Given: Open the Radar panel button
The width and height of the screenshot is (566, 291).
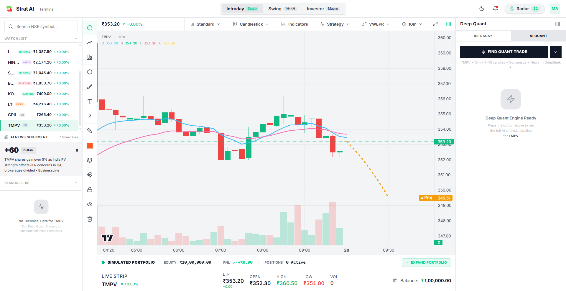Looking at the screenshot, I should coord(524,9).
